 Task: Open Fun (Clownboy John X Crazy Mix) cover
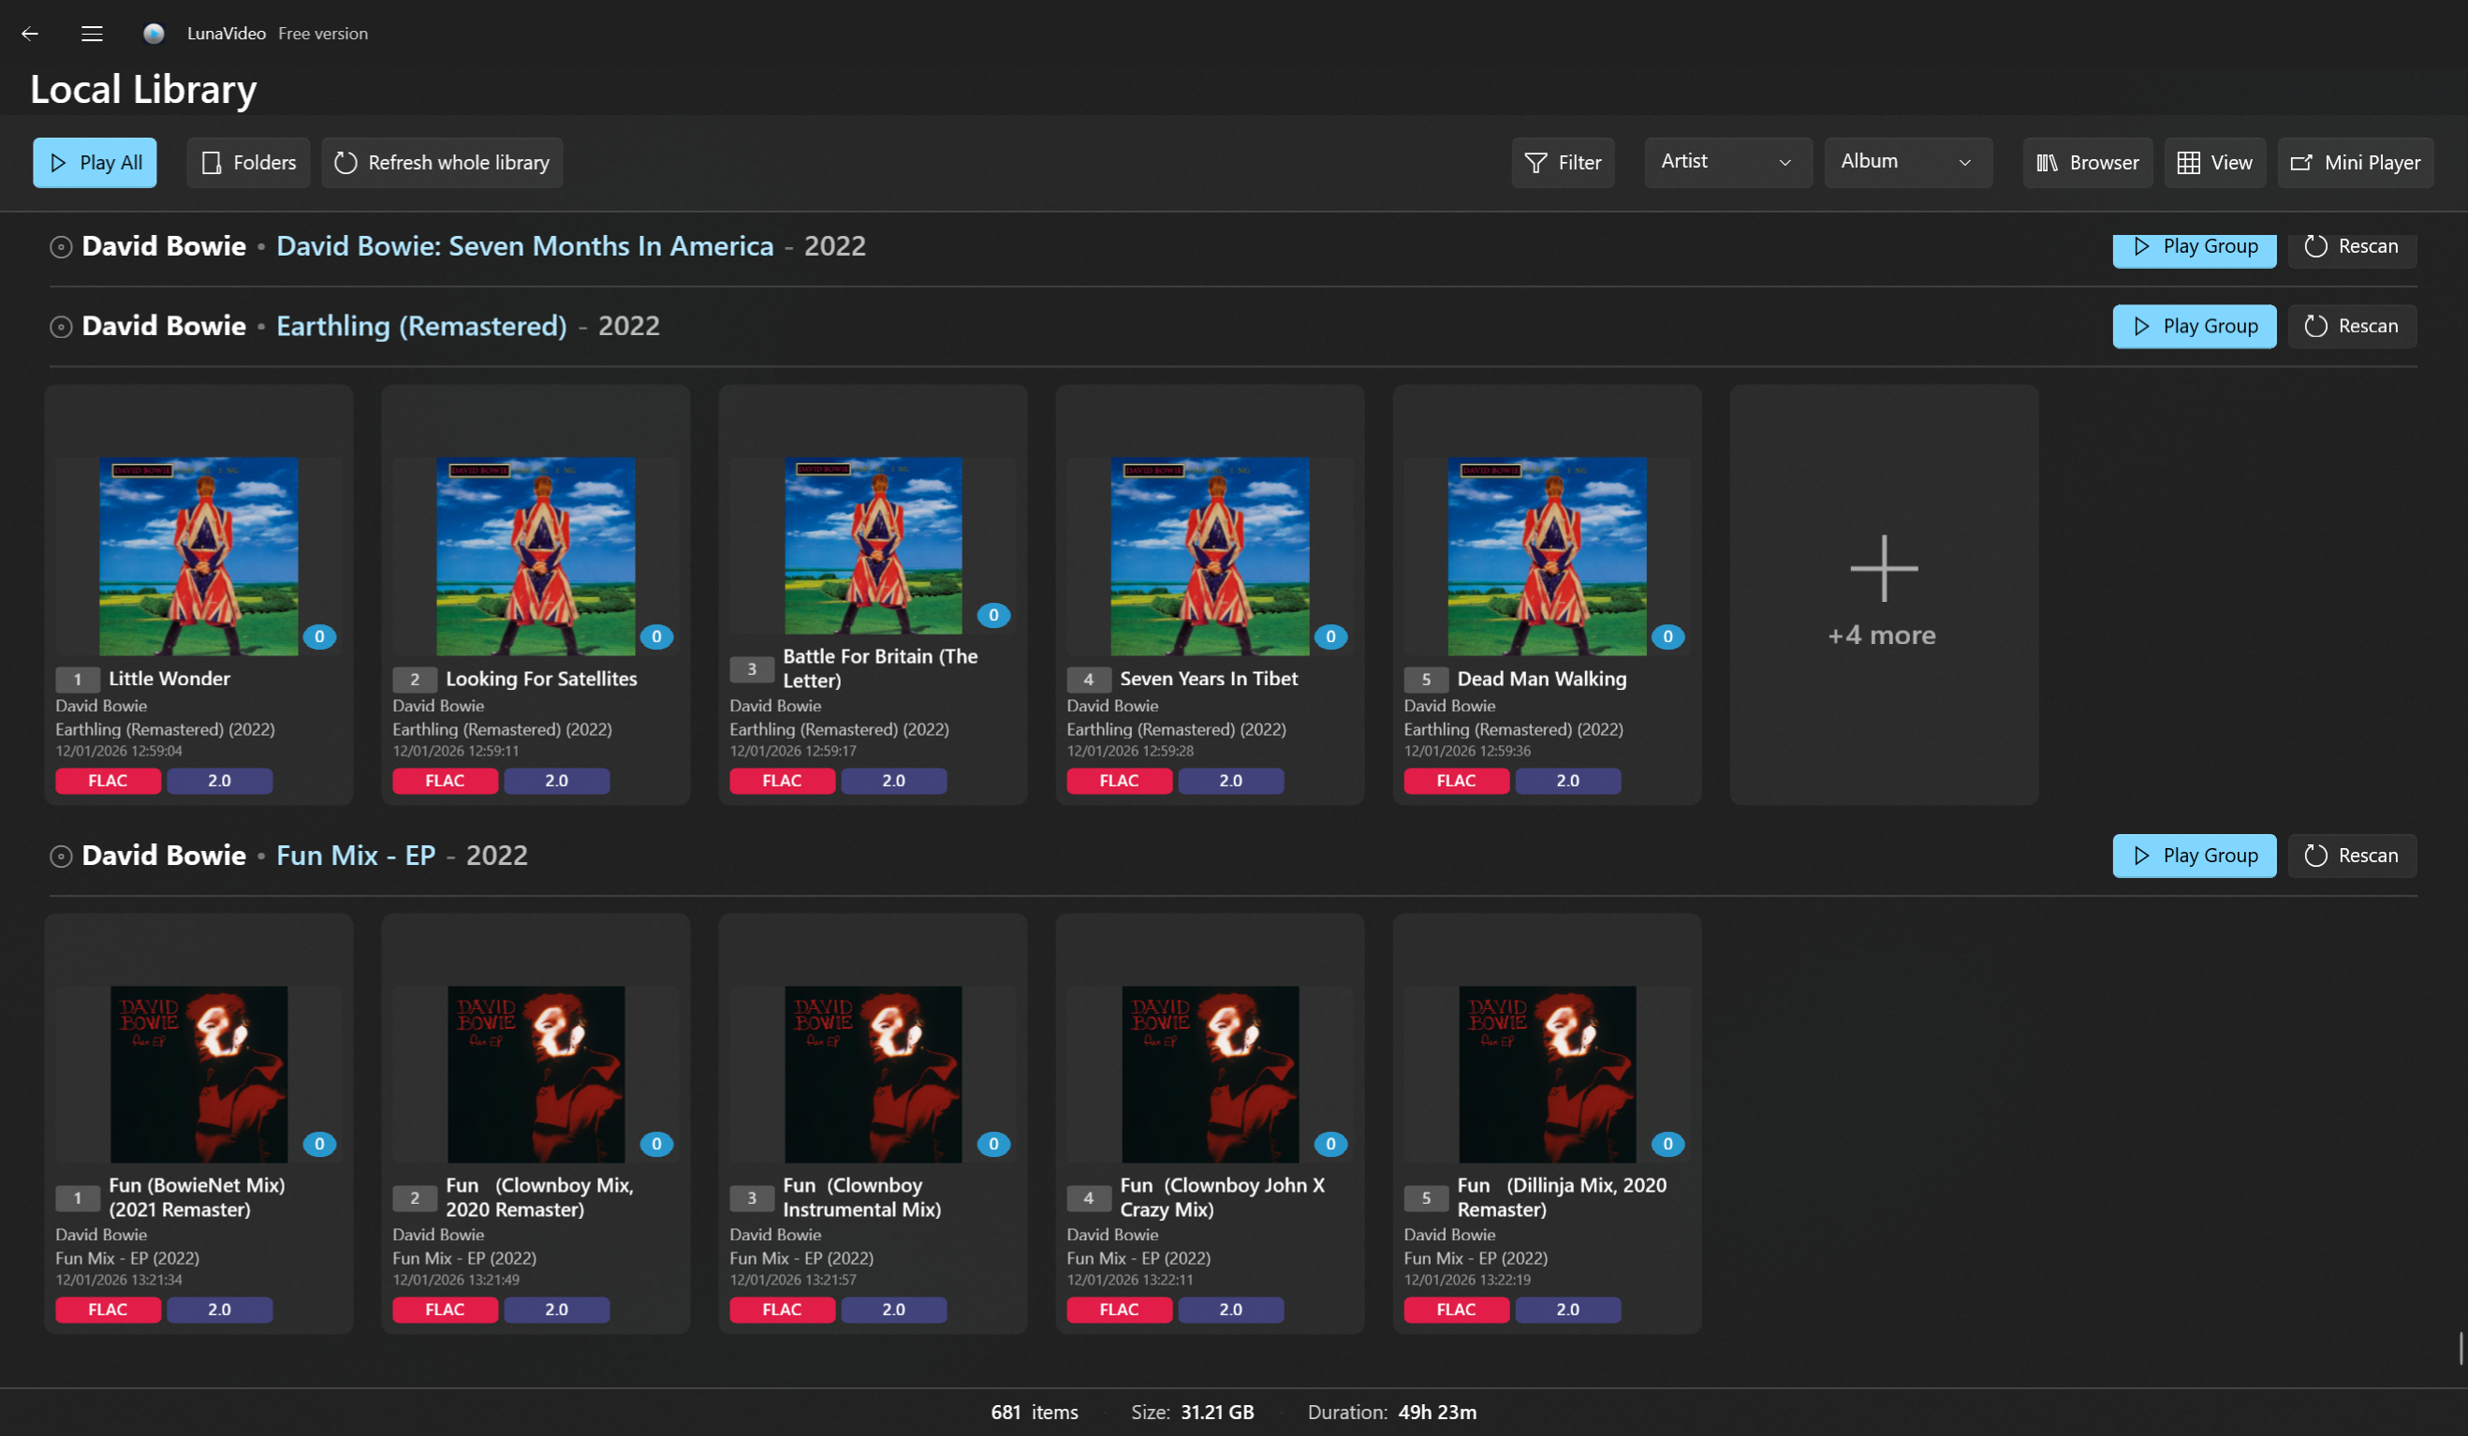1211,1075
